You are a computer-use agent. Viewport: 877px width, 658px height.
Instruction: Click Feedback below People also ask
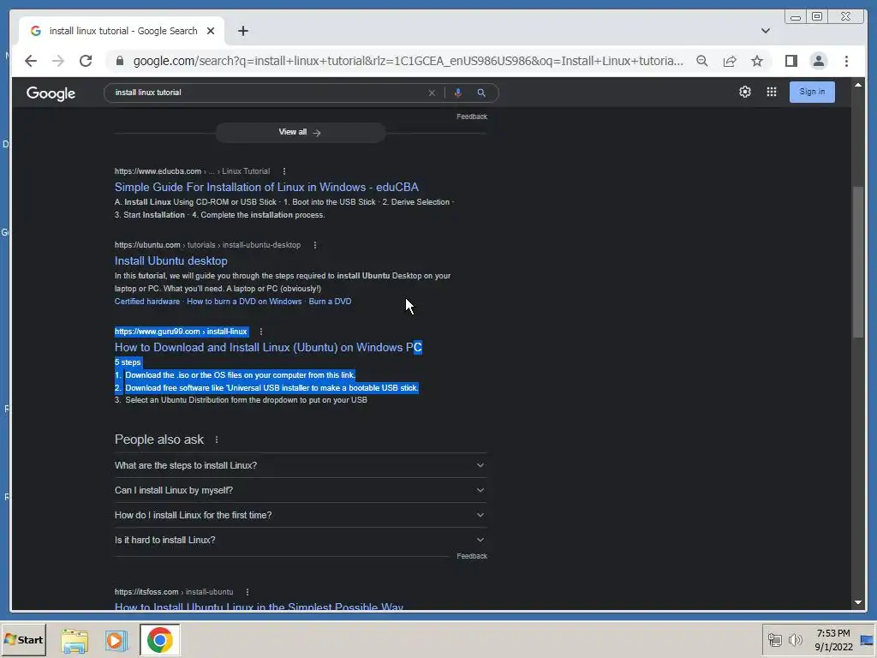(x=472, y=556)
